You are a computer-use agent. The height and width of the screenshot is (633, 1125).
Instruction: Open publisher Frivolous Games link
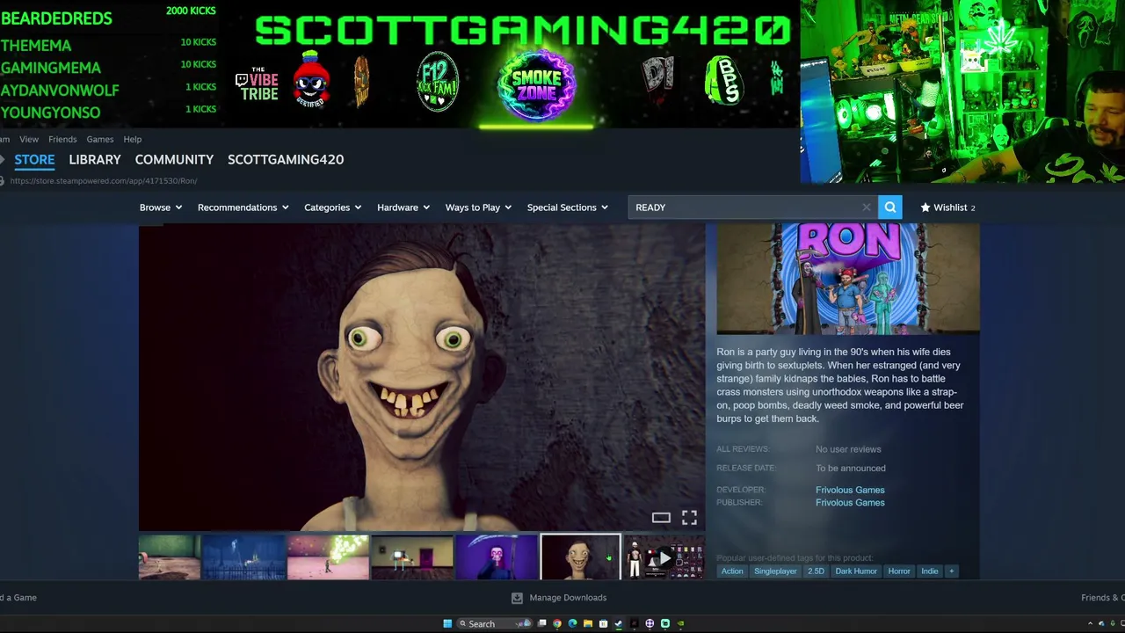point(850,503)
